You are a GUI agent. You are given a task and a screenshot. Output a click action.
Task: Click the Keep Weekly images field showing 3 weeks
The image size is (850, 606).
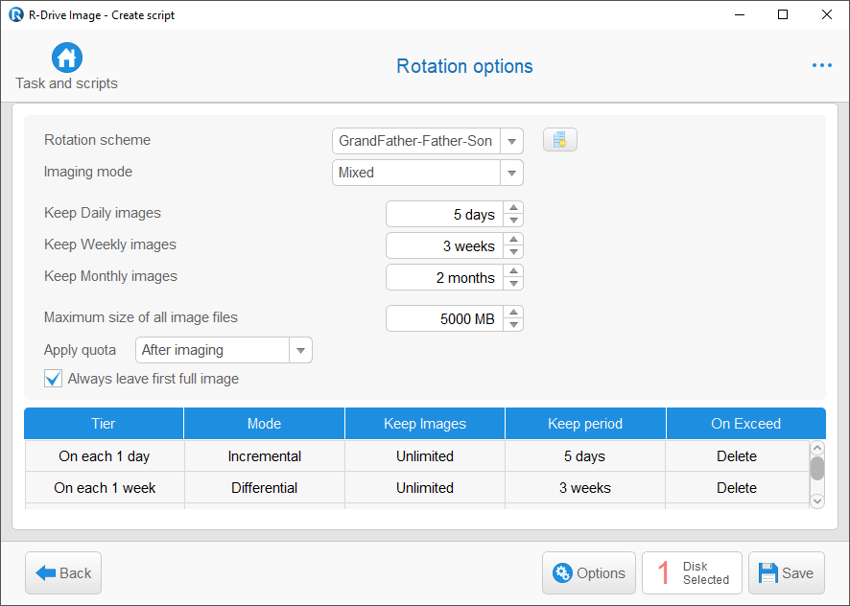(444, 245)
